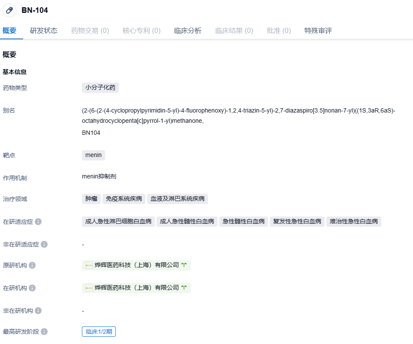Viewport: 413px width, 344px height.
Task: Click green sprout icon in 原研机构 row
Action: 184,265
